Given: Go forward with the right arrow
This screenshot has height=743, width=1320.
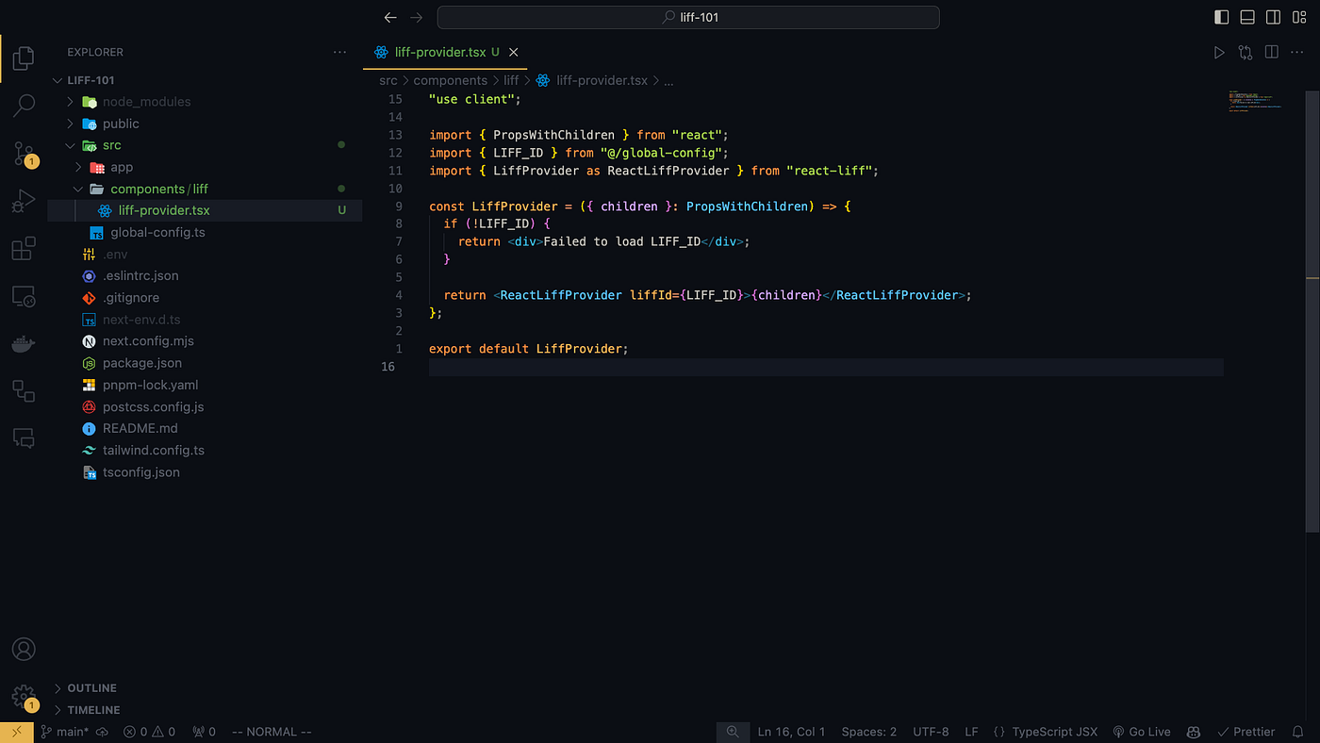Looking at the screenshot, I should (417, 17).
